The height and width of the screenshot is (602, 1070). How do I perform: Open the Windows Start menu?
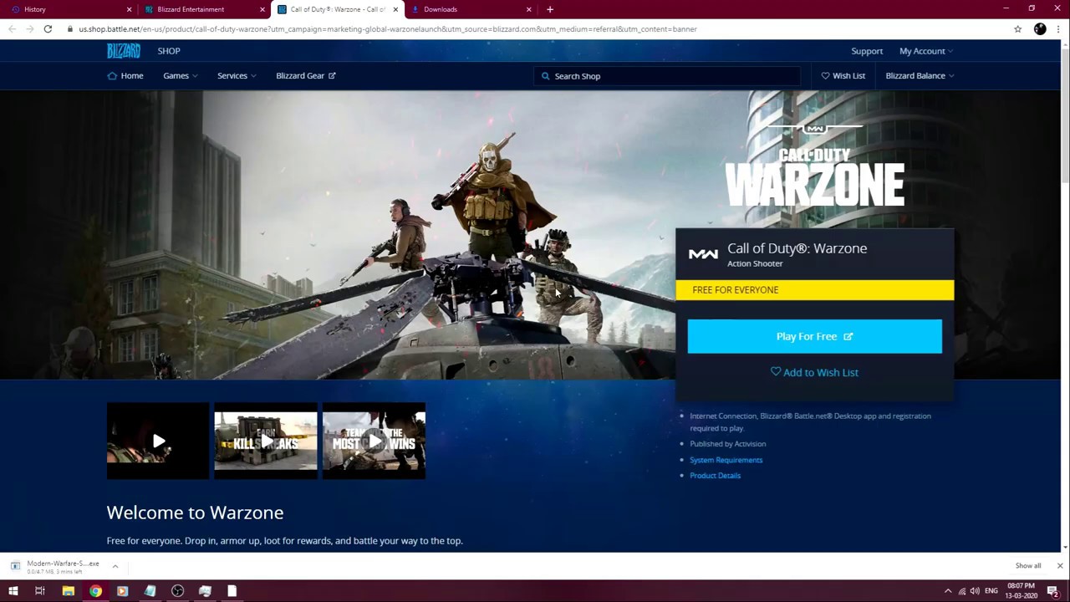click(x=13, y=591)
